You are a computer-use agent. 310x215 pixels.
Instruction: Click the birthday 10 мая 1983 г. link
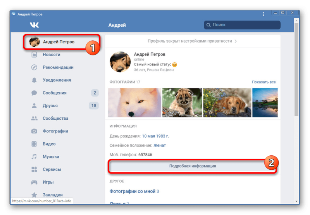coord(155,136)
